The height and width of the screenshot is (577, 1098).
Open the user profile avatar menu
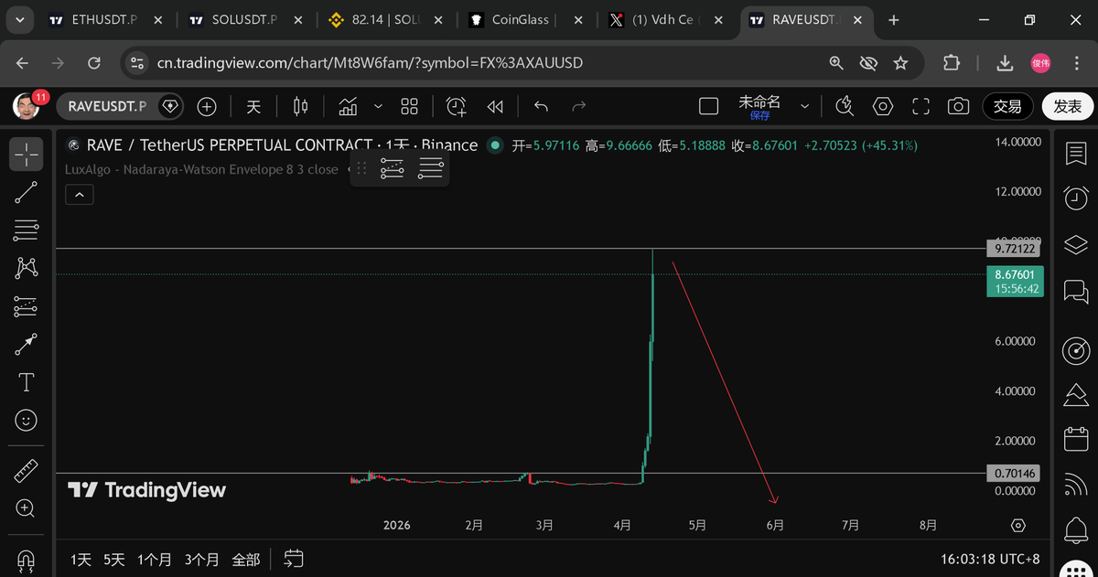pyautogui.click(x=27, y=107)
